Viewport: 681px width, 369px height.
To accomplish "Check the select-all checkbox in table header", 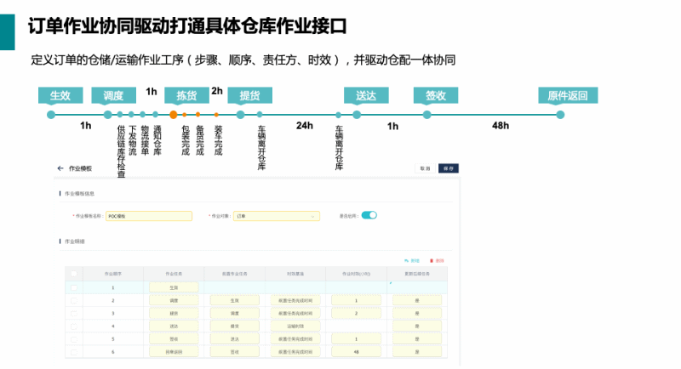I will tap(73, 274).
